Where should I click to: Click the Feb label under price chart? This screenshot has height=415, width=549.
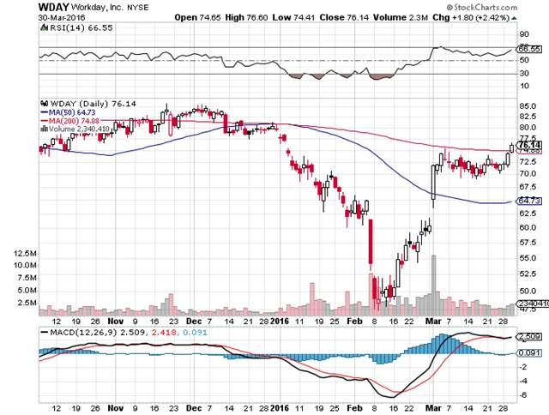coord(354,322)
